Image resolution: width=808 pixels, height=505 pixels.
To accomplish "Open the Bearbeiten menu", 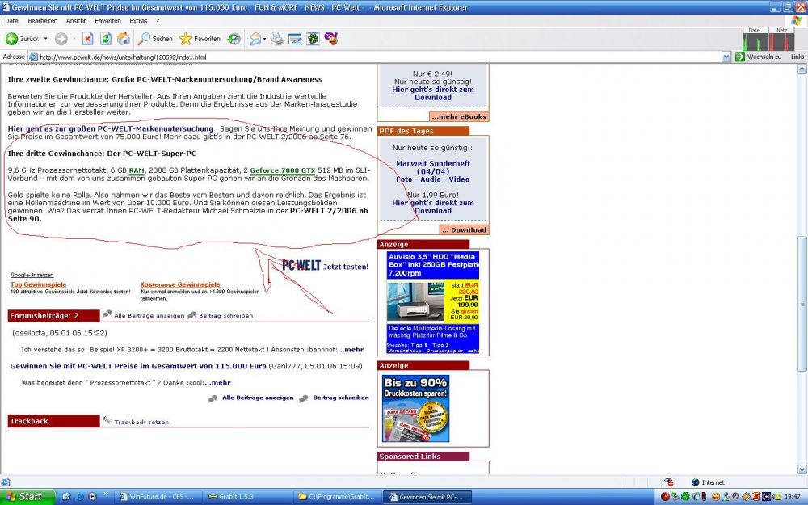I will point(42,21).
